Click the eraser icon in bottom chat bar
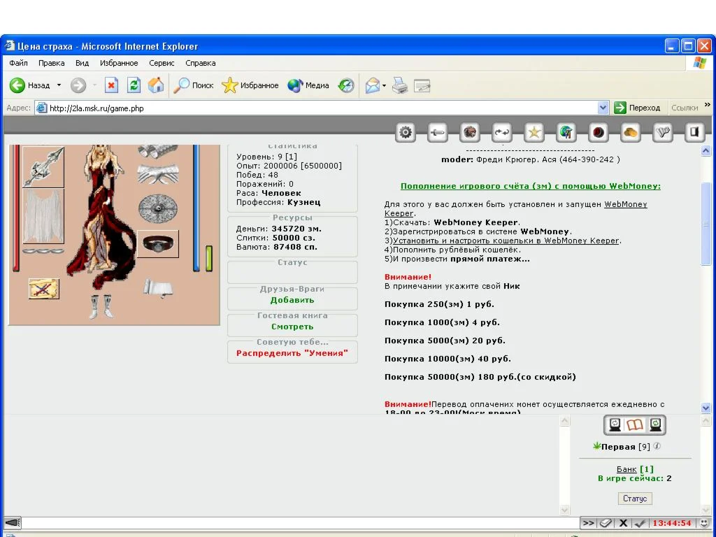 click(x=606, y=523)
